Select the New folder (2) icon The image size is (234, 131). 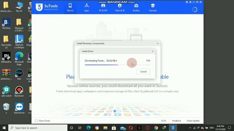pyautogui.click(x=6, y=42)
